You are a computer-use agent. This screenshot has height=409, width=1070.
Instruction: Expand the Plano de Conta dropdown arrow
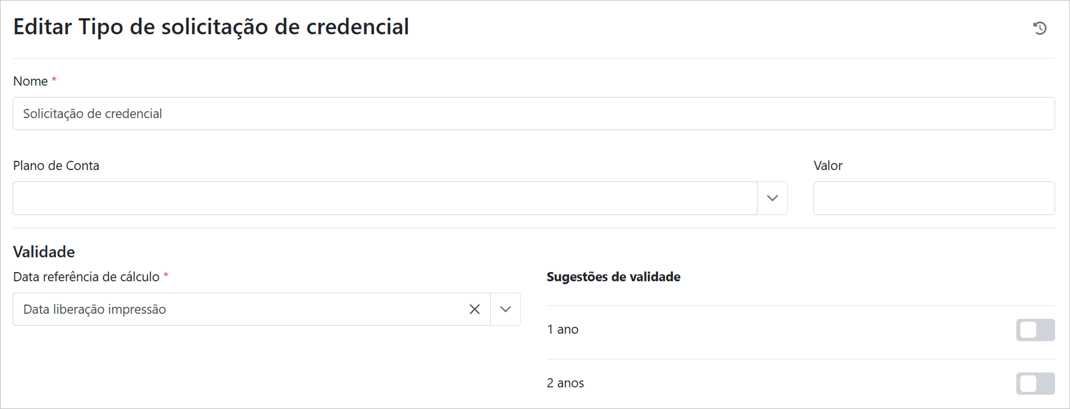772,198
